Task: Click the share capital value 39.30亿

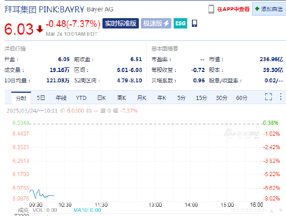Action: click(x=273, y=70)
